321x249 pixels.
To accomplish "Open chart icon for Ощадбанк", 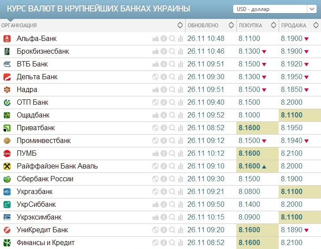I will tap(180, 115).
